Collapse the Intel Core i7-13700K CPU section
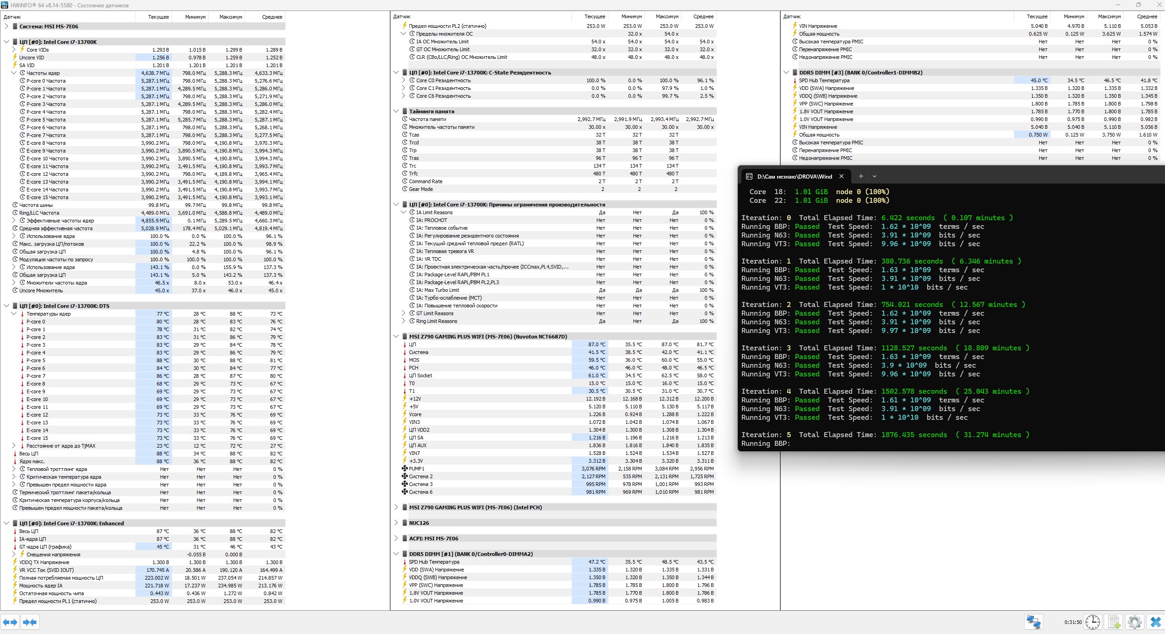Viewport: 1165px width, 634px height. pyautogui.click(x=6, y=42)
